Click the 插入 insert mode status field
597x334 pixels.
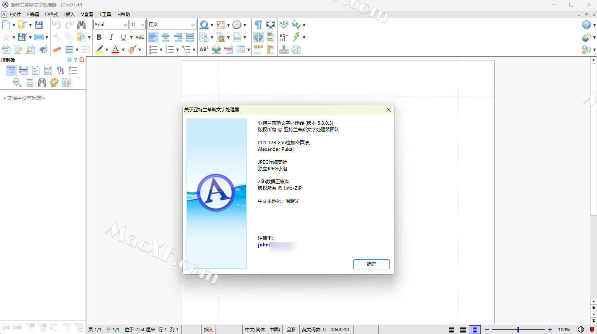point(208,329)
